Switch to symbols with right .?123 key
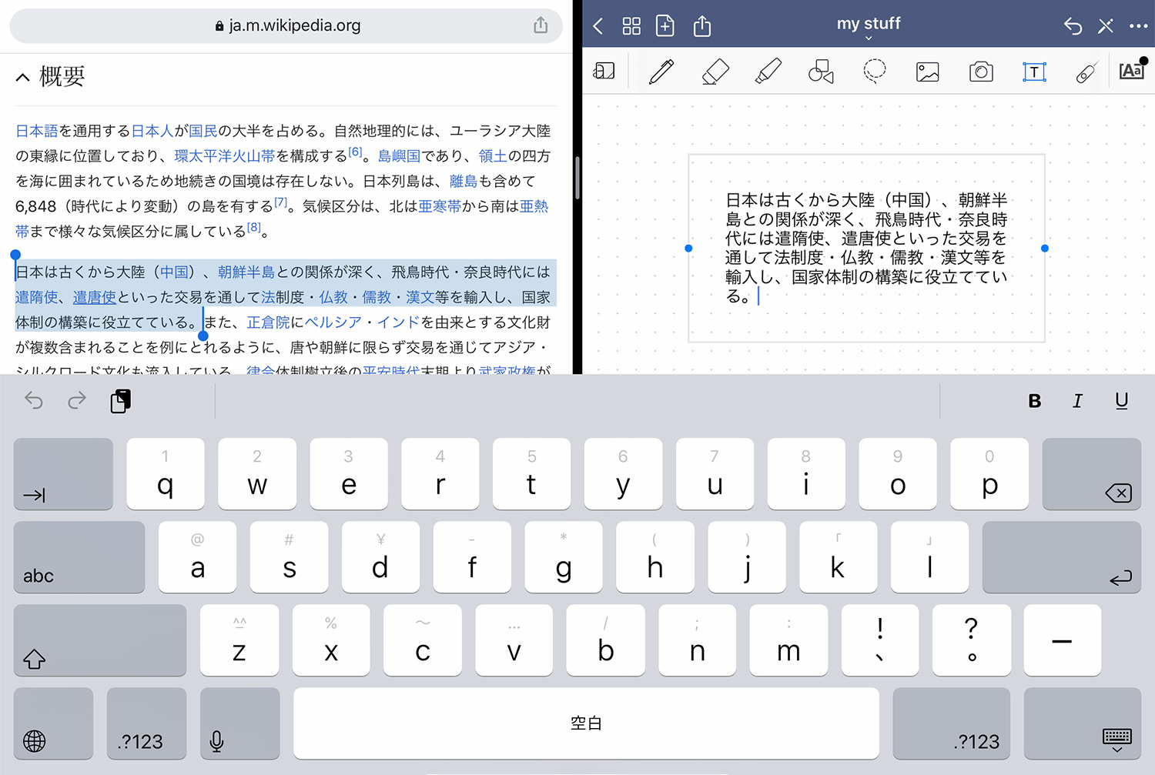Screen dimensions: 1155x775 click(x=951, y=723)
